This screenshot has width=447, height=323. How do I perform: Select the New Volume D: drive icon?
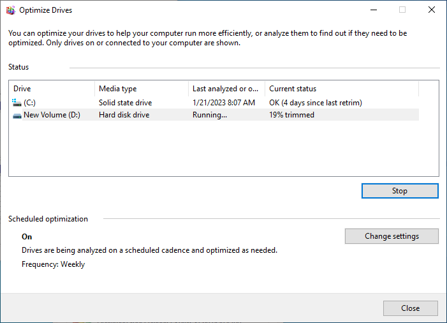click(x=17, y=116)
